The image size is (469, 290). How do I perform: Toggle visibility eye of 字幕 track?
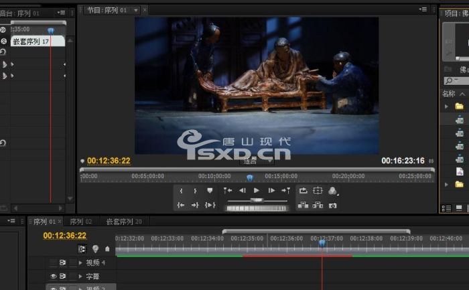(x=53, y=276)
